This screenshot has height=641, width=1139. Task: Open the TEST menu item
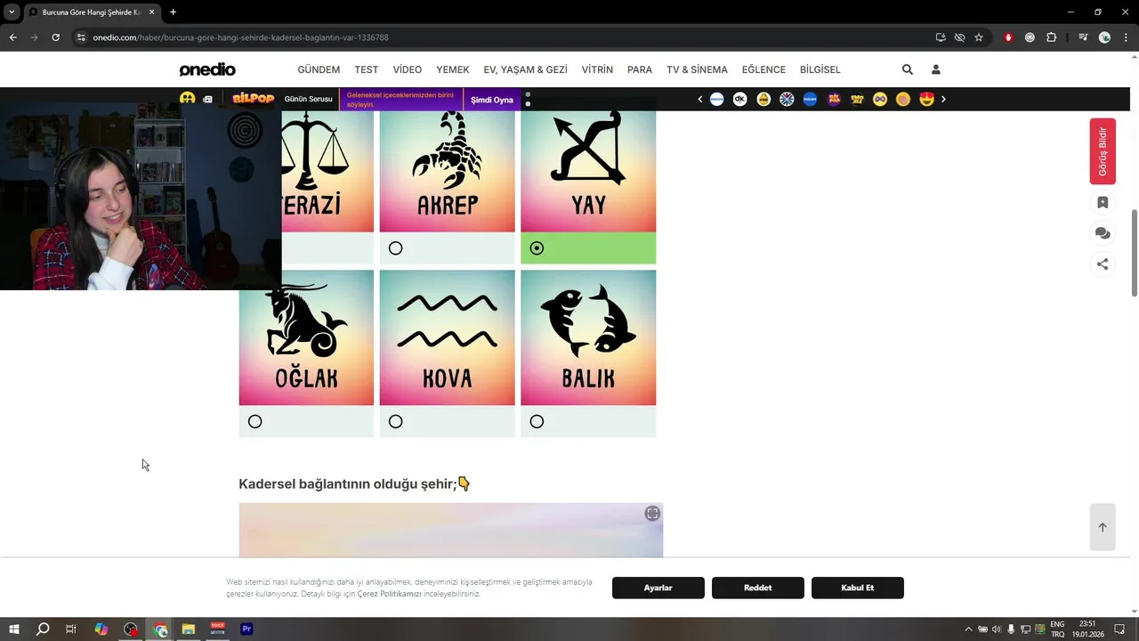367,69
